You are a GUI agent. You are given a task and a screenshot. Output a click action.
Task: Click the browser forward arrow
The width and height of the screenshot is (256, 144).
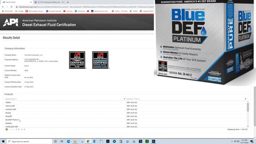(7, 7)
